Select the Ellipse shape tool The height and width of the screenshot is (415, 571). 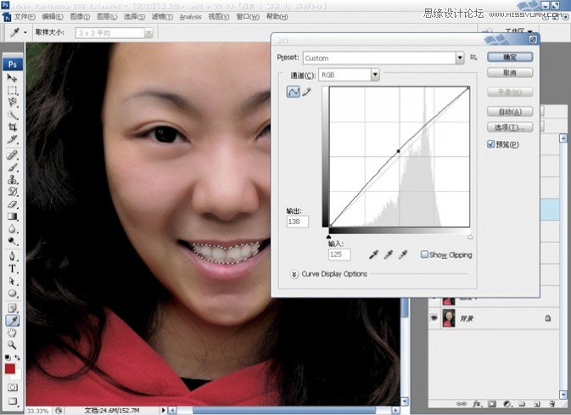[x=12, y=294]
